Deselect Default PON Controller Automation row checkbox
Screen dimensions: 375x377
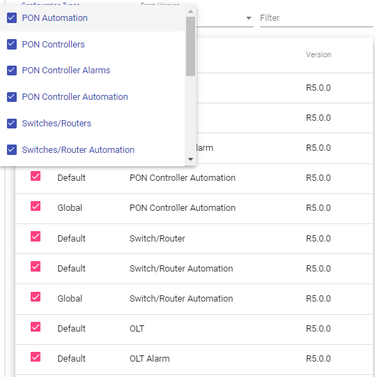36,176
